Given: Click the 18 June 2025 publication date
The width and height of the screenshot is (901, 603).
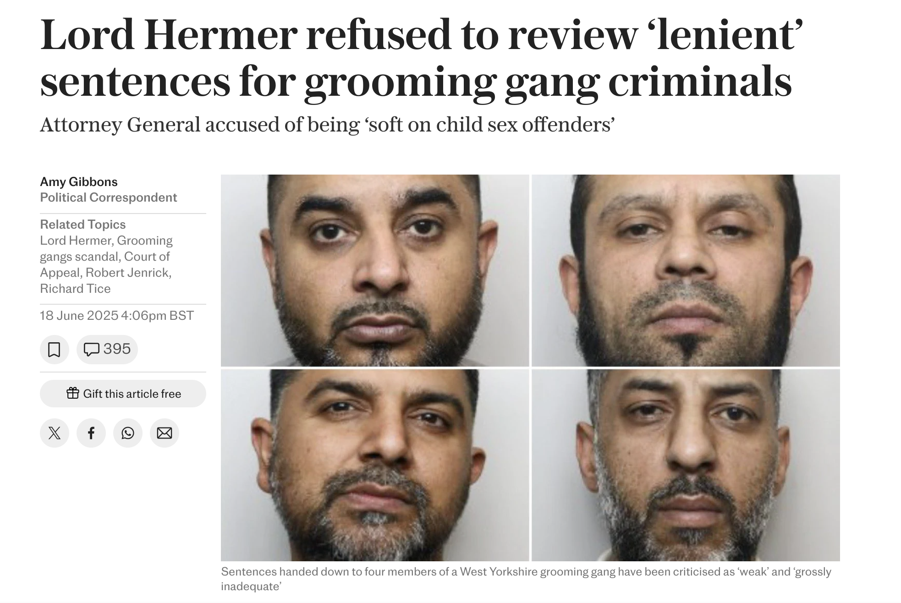Looking at the screenshot, I should click(x=117, y=316).
